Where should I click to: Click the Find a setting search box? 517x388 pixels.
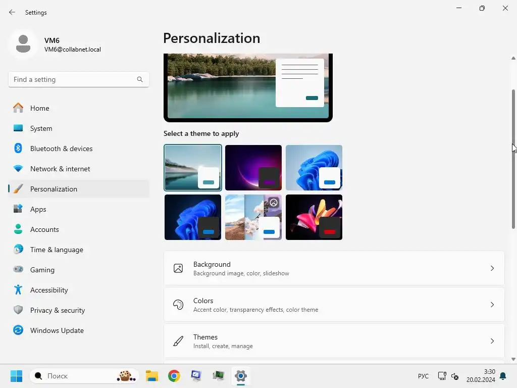click(x=78, y=79)
